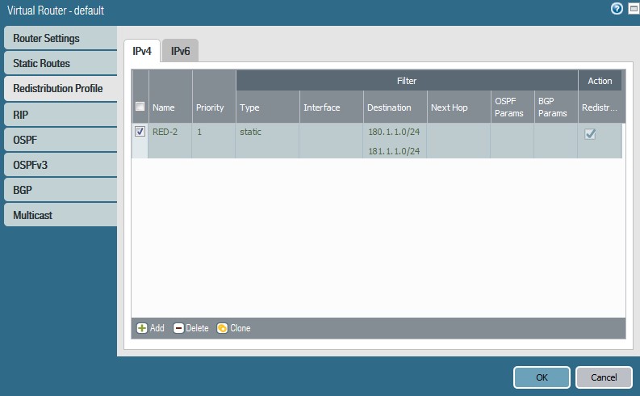Click the window maximize icon in title bar
Viewport: 640px width, 396px height.
[x=634, y=9]
